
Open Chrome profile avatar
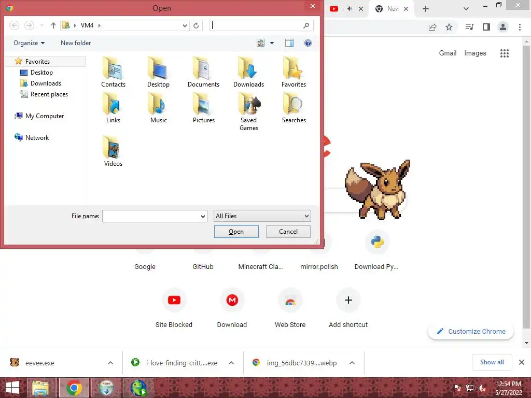click(x=503, y=27)
